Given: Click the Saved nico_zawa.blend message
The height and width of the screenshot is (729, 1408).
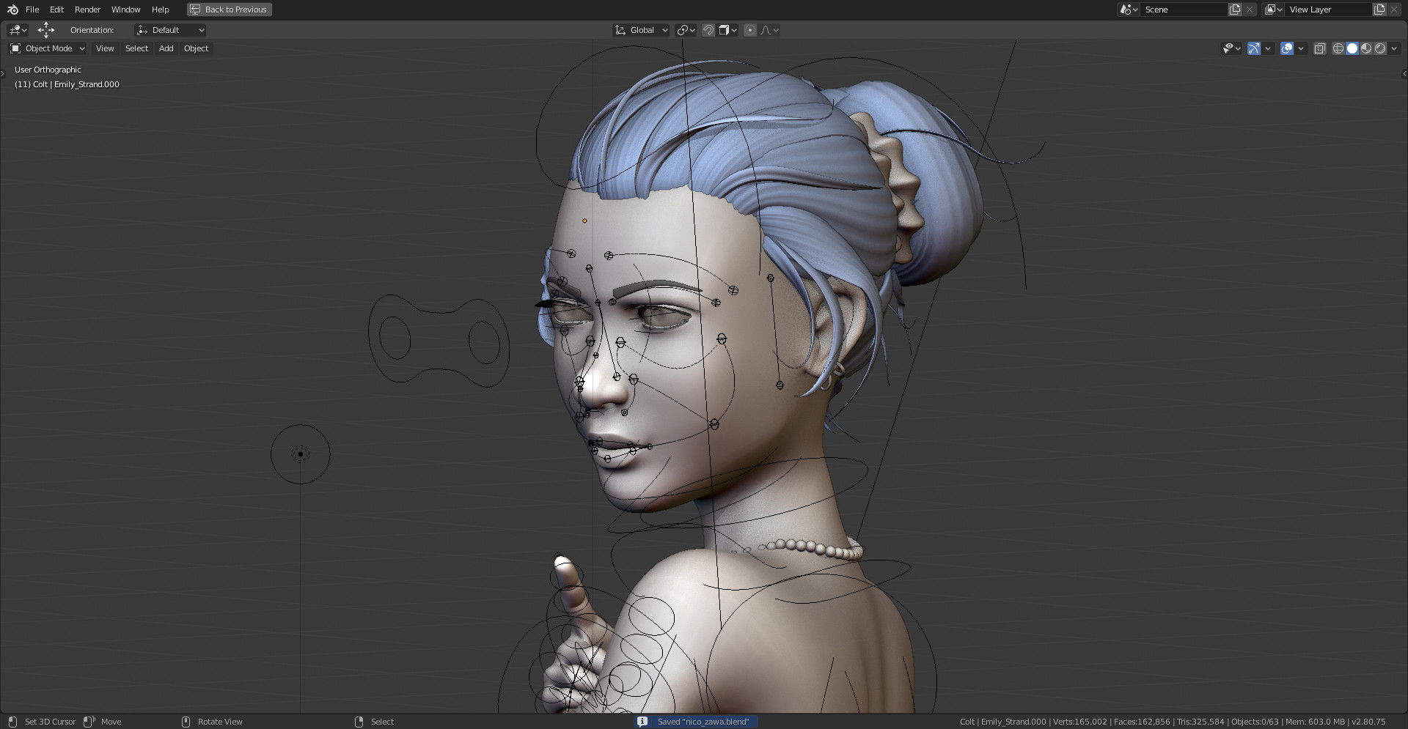Looking at the screenshot, I should (x=703, y=722).
